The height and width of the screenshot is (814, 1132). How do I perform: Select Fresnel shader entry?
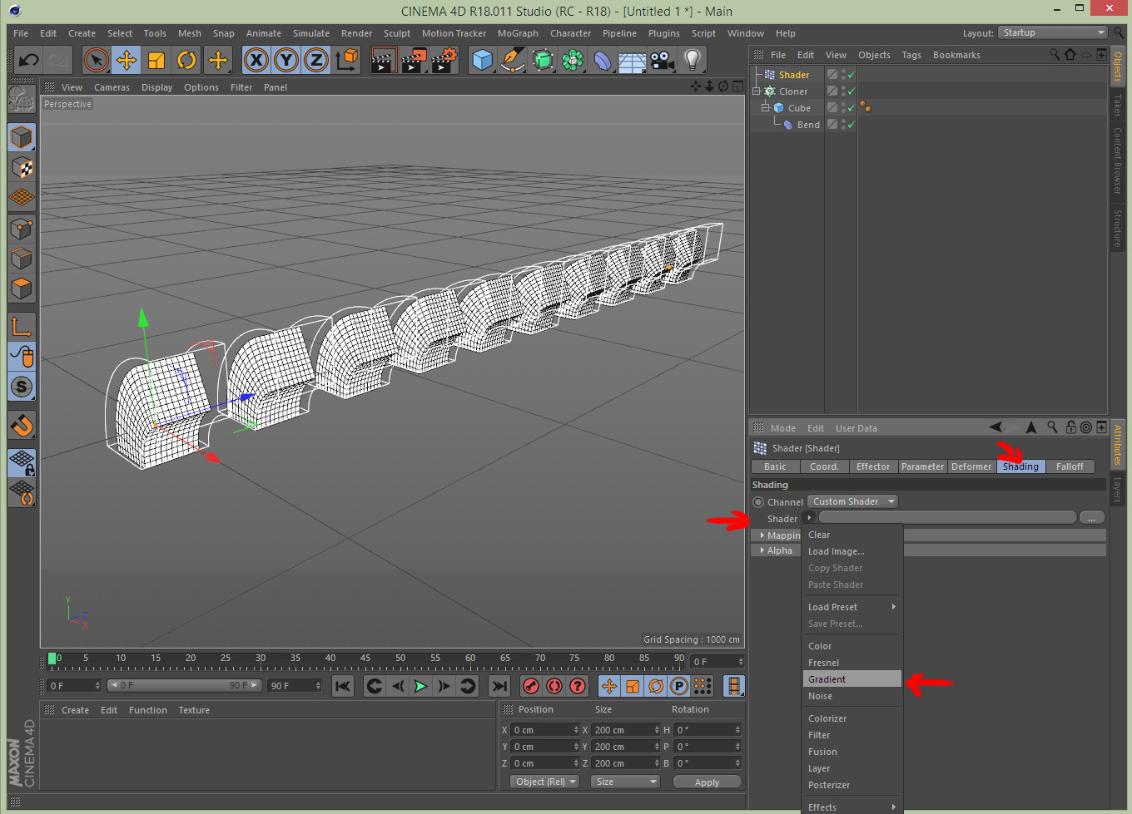point(852,663)
